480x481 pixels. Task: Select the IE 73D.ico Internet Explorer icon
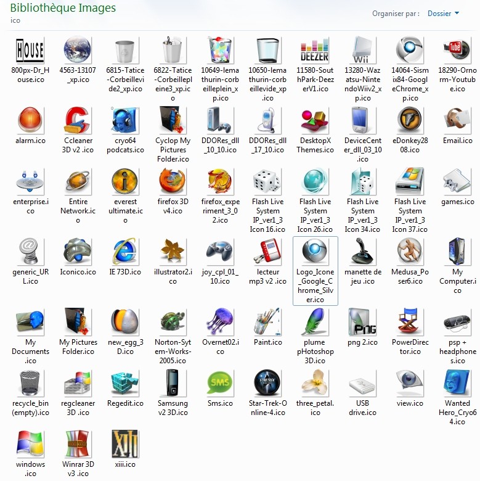[x=125, y=252]
